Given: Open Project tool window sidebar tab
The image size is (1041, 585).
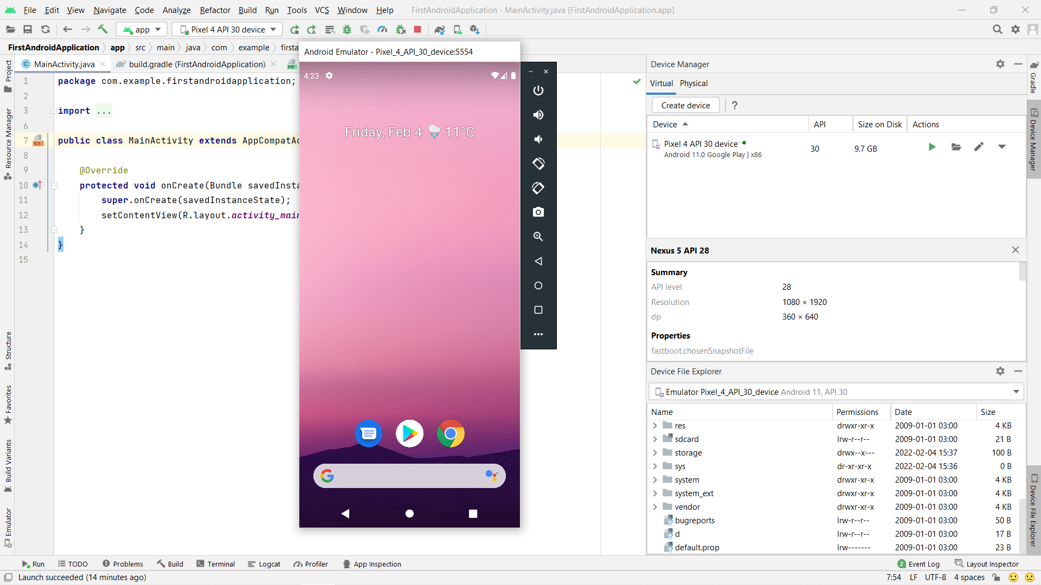Looking at the screenshot, I should point(8,76).
